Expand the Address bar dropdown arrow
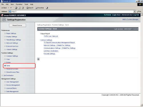This screenshot has width=143, height=107. (x=134, y=11)
